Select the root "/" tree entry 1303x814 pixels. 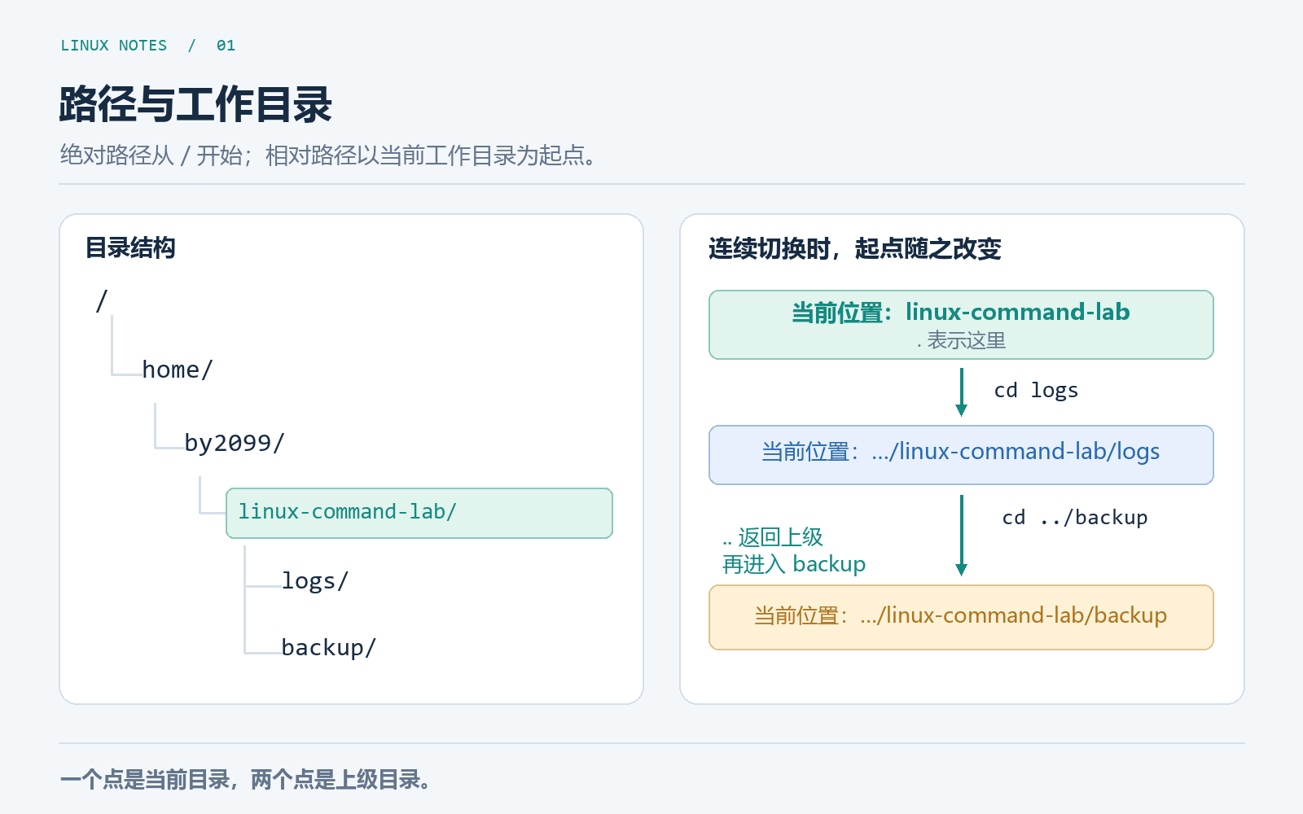pos(102,301)
